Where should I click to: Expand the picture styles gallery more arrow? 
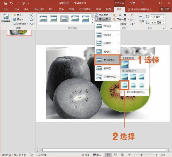[93, 23]
